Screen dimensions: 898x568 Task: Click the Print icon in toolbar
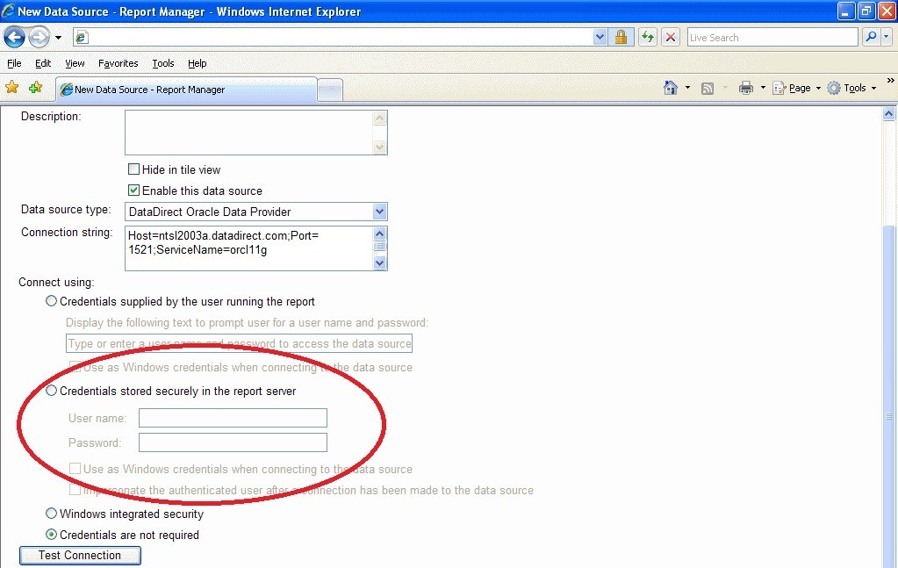click(746, 88)
